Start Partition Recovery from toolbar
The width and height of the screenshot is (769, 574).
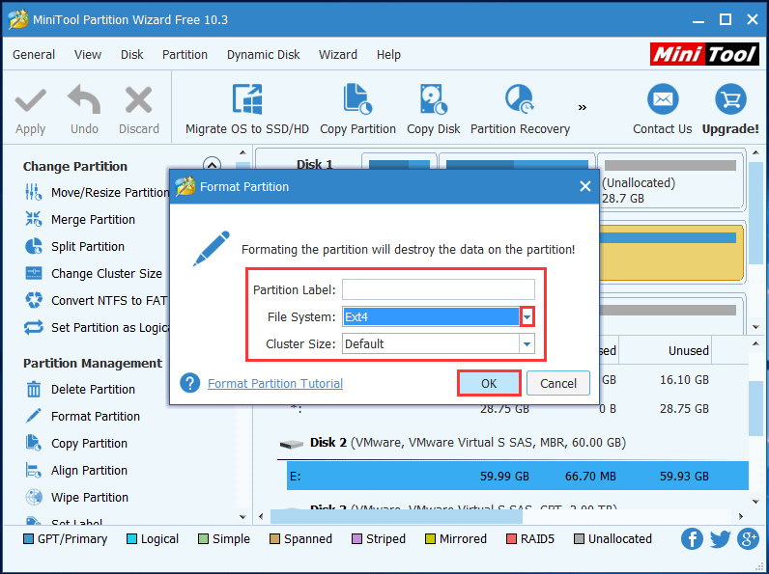coord(520,110)
